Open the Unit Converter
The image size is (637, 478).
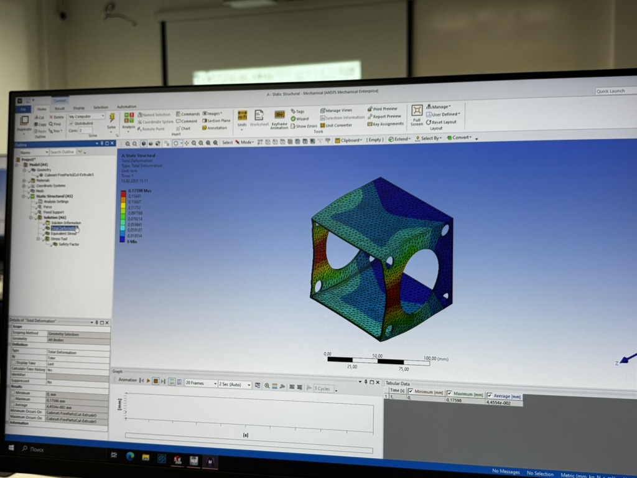coord(336,125)
